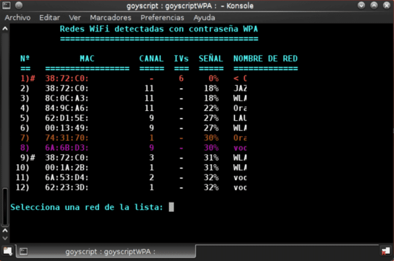Minimize the Konsole window

pyautogui.click(x=361, y=5)
